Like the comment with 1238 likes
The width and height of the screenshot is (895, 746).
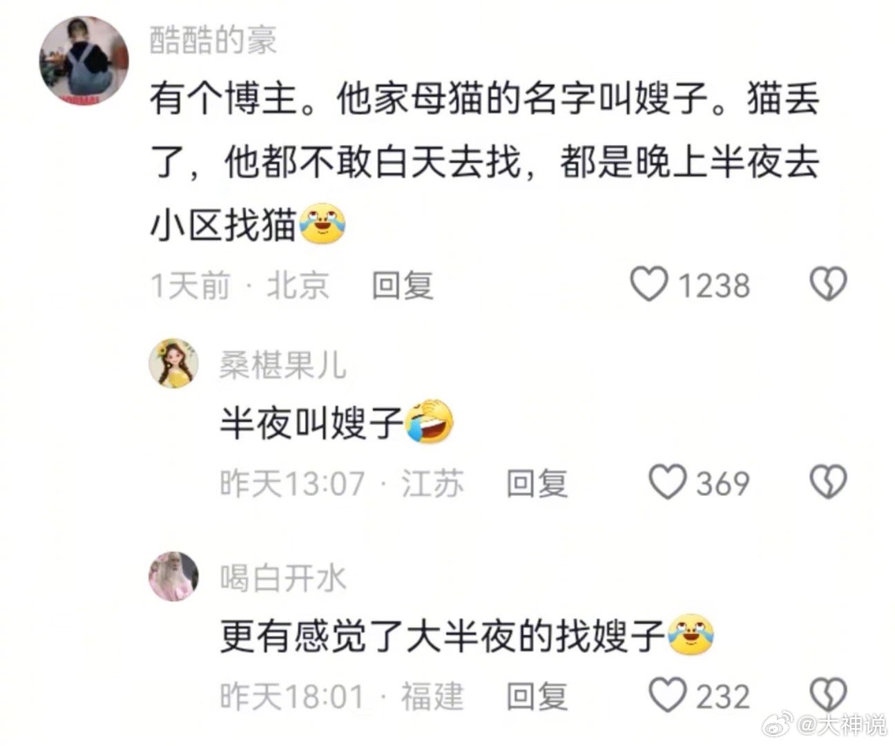[x=650, y=285]
